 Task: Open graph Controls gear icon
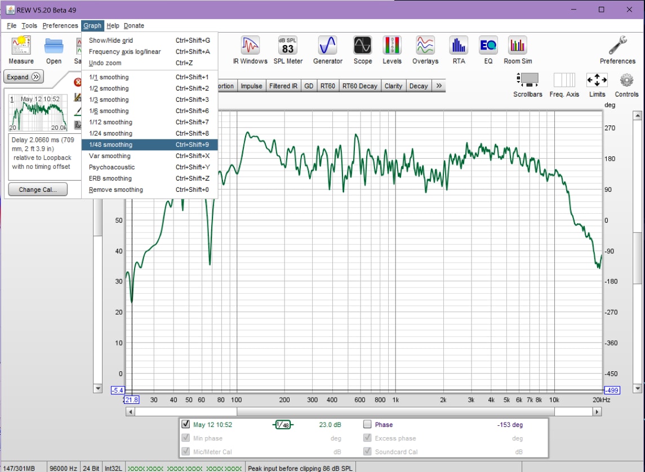tap(626, 84)
